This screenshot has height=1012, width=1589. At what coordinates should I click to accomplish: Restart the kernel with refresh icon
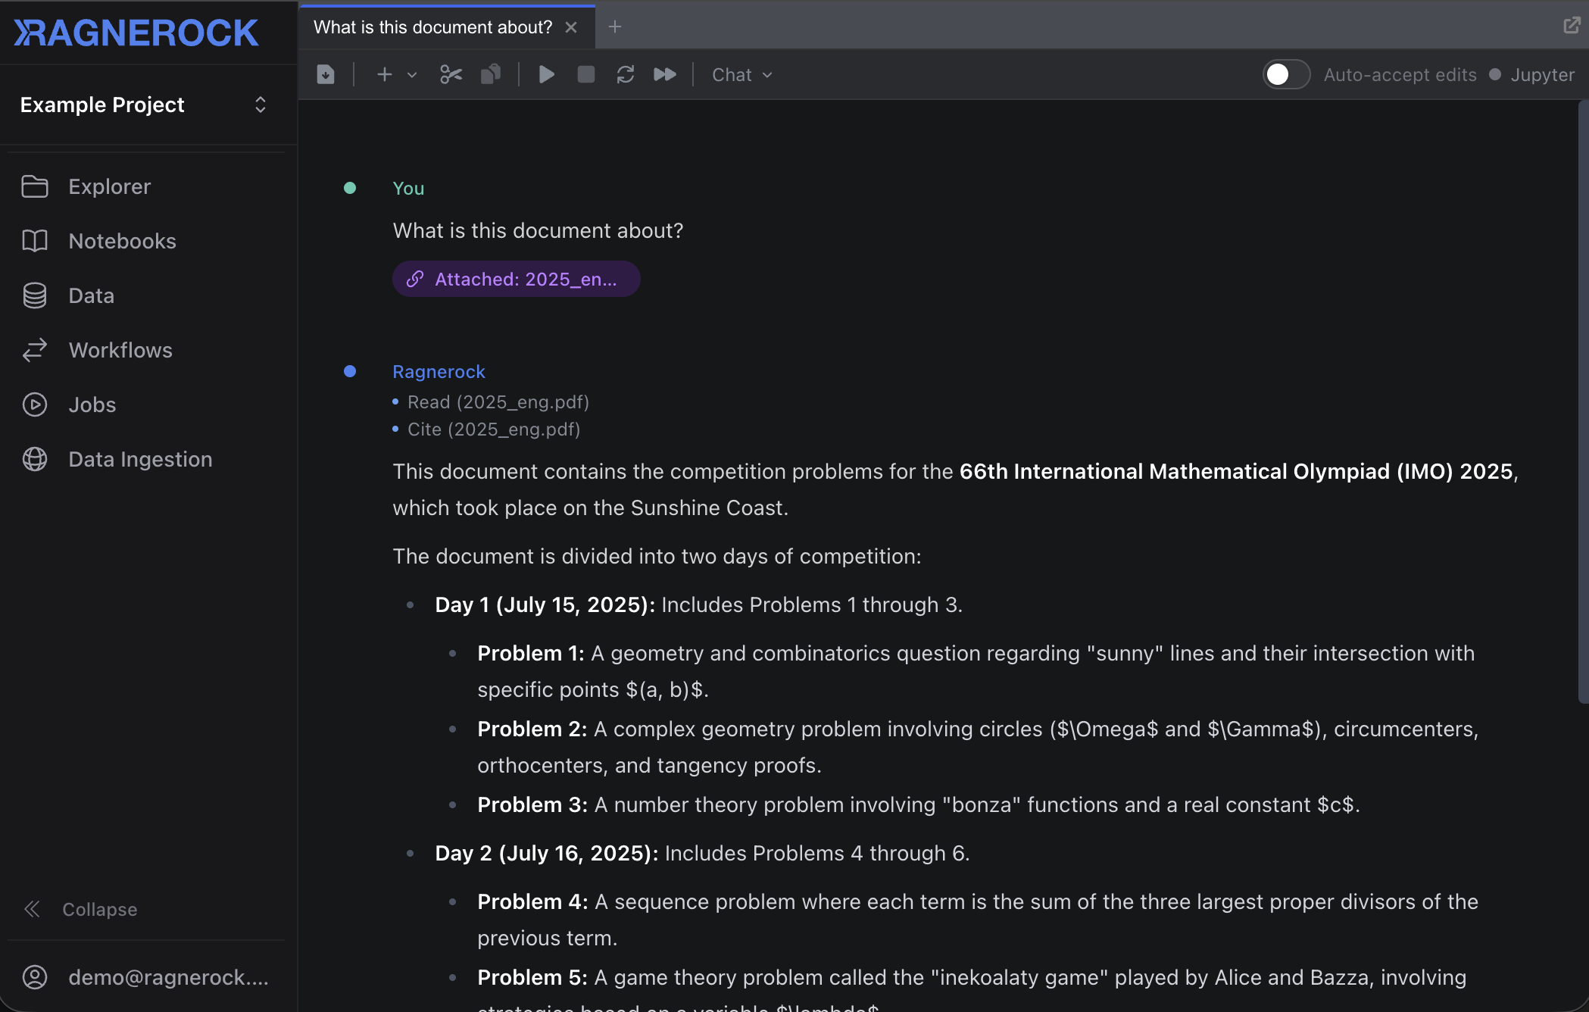[625, 74]
